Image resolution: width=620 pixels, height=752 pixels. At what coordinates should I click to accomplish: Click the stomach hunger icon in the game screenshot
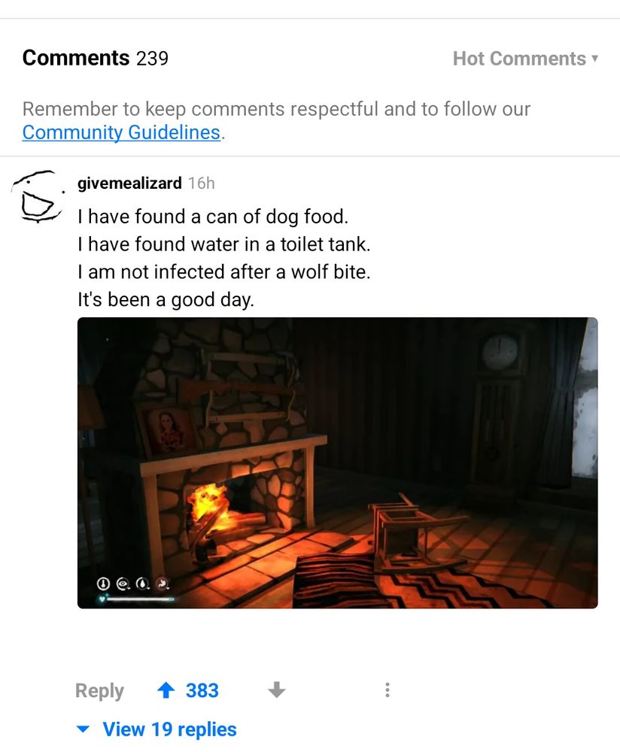pos(163,584)
